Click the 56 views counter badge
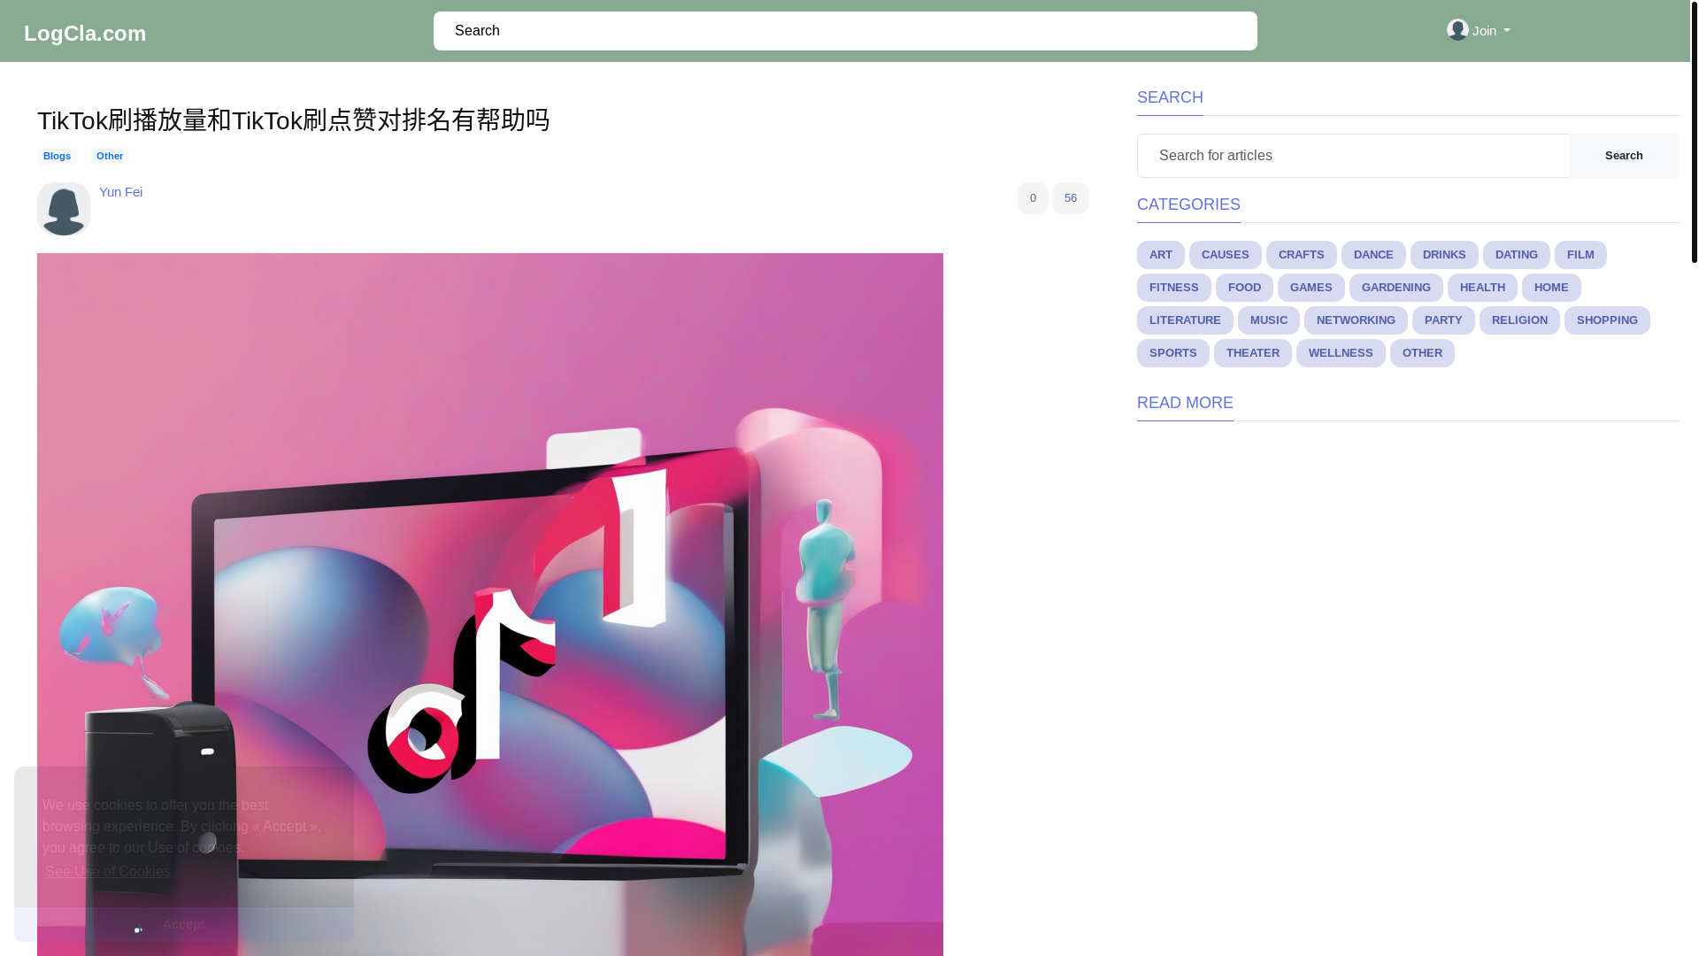The width and height of the screenshot is (1699, 956). point(1070,198)
